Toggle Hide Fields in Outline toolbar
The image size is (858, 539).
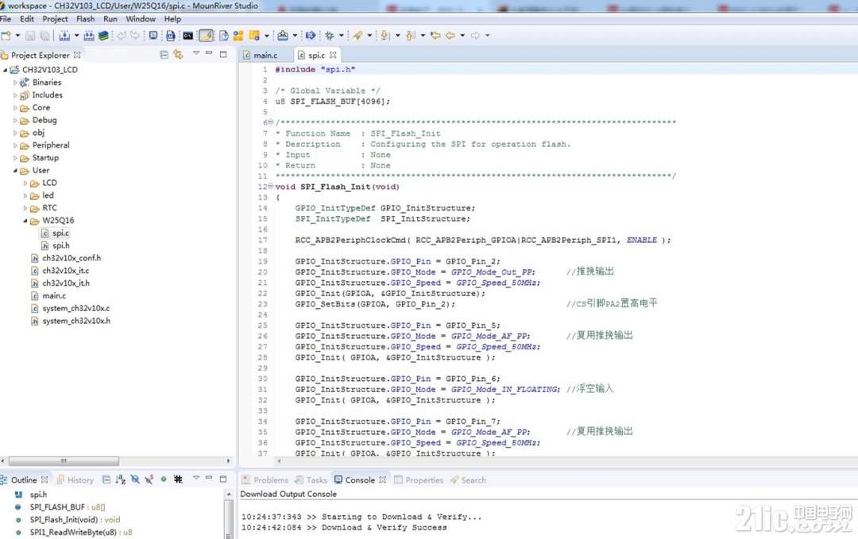tap(135, 480)
